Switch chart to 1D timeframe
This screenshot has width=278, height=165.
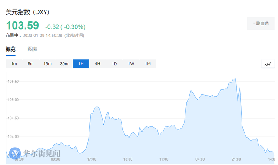click(114, 64)
